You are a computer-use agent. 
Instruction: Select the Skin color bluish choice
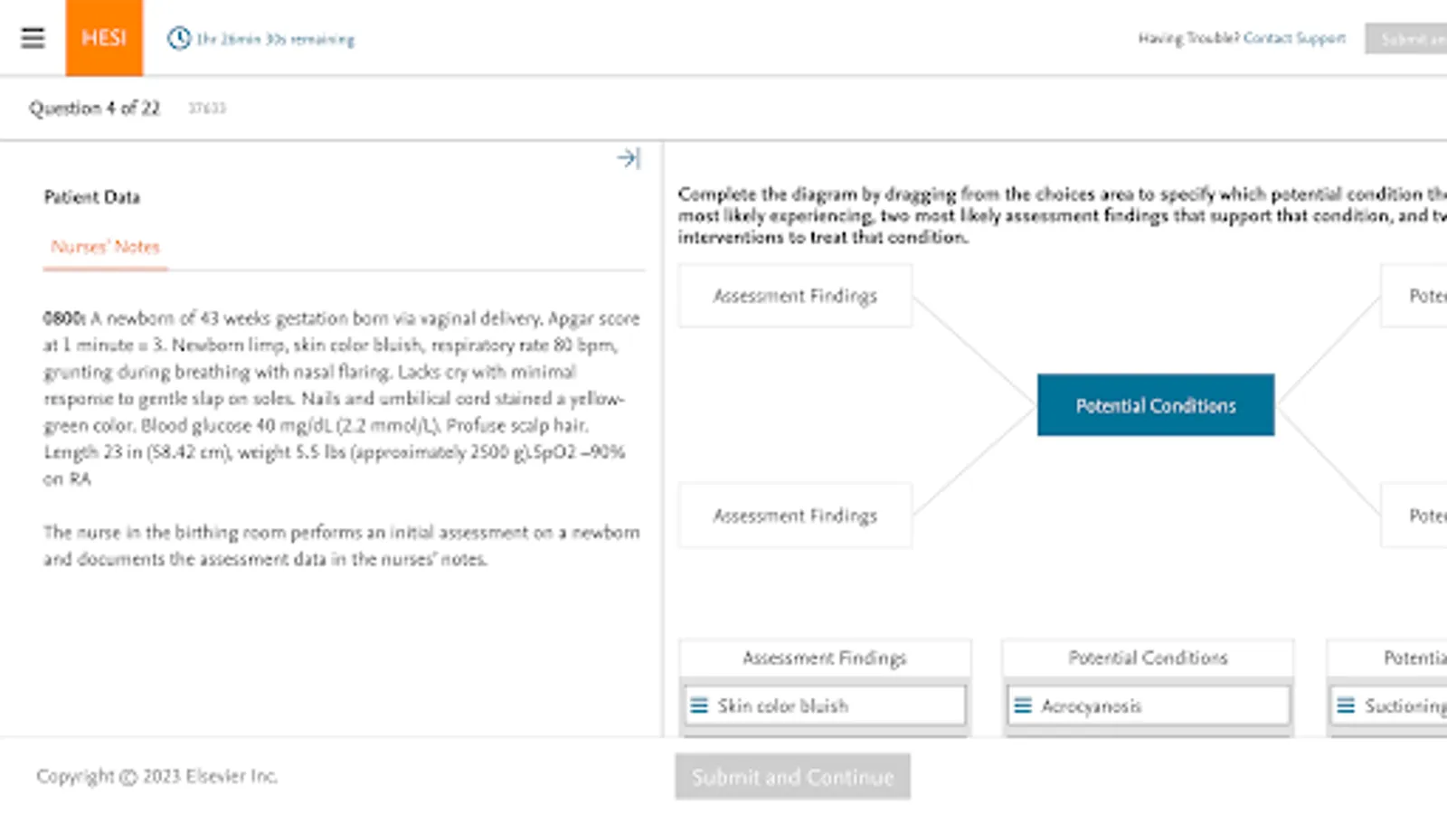783,705
